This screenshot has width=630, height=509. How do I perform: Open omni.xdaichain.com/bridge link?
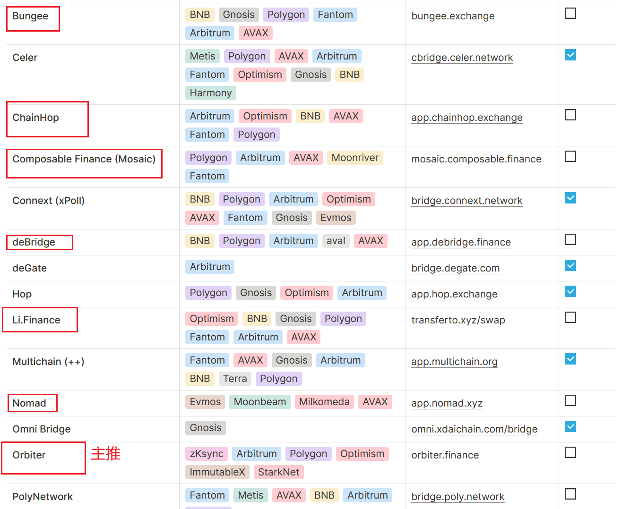coord(474,429)
